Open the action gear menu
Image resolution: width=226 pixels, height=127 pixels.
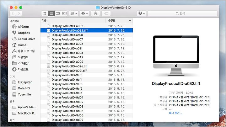(x=84, y=13)
